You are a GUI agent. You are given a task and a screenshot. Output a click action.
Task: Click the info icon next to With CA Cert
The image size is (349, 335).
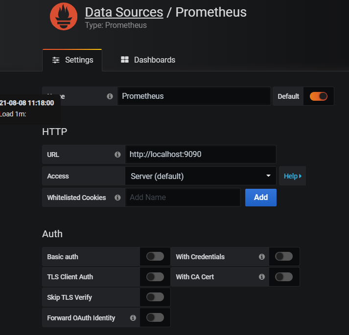(x=262, y=277)
